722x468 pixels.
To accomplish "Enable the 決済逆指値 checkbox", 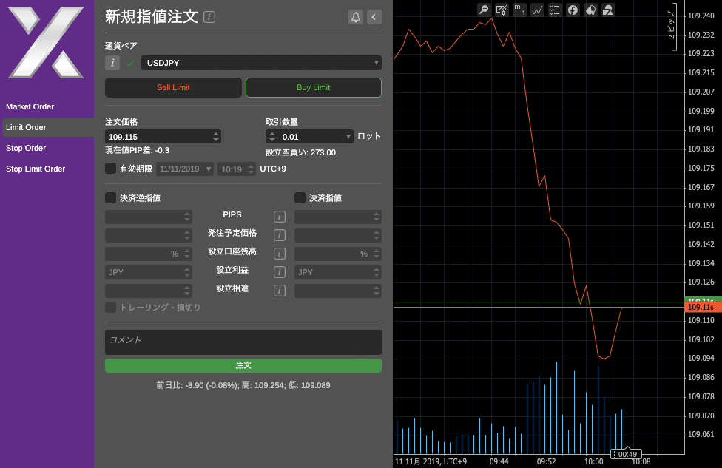I will click(x=110, y=198).
